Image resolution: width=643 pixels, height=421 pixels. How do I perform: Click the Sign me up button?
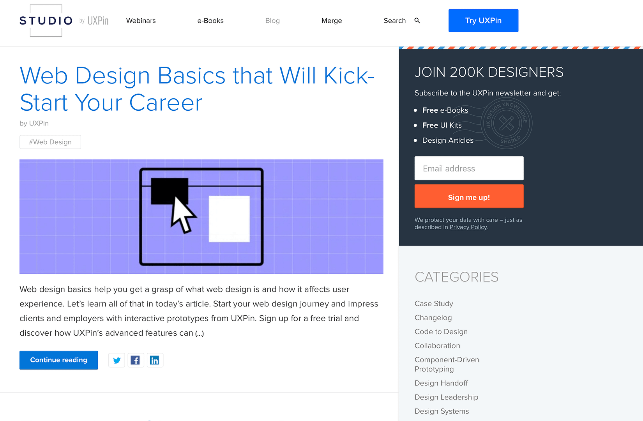[469, 197]
